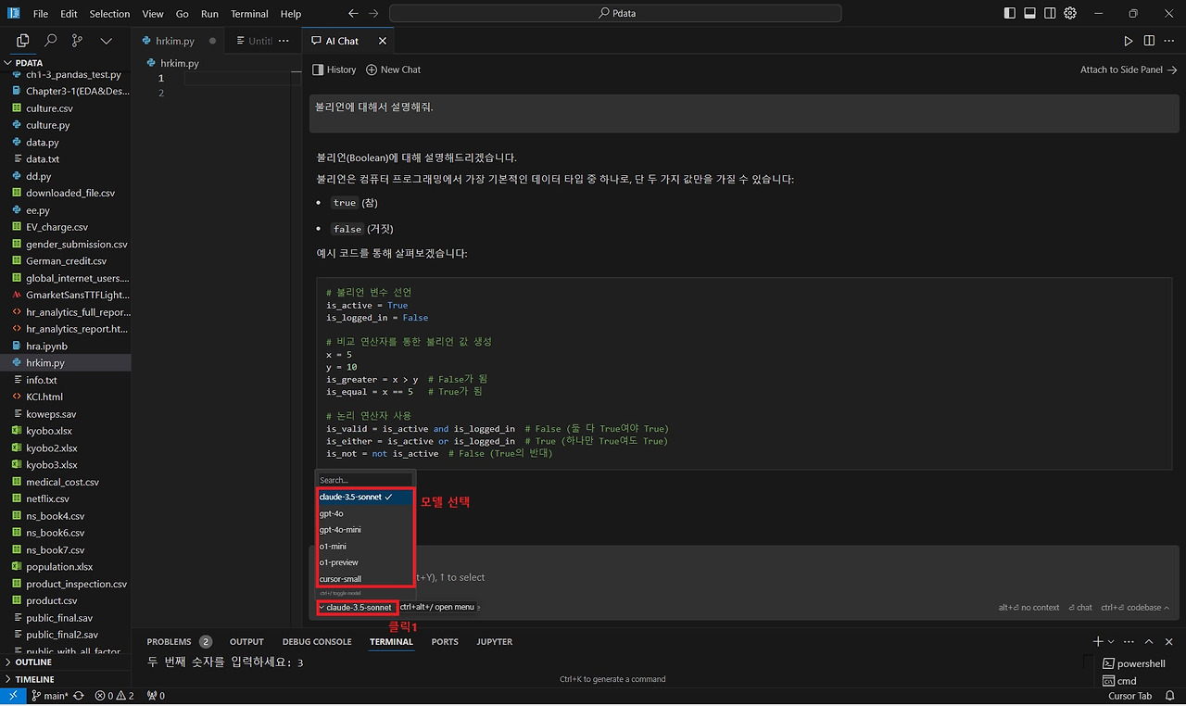This screenshot has width=1186, height=706.
Task: Add a new terminal with the plus icon
Action: [1098, 641]
